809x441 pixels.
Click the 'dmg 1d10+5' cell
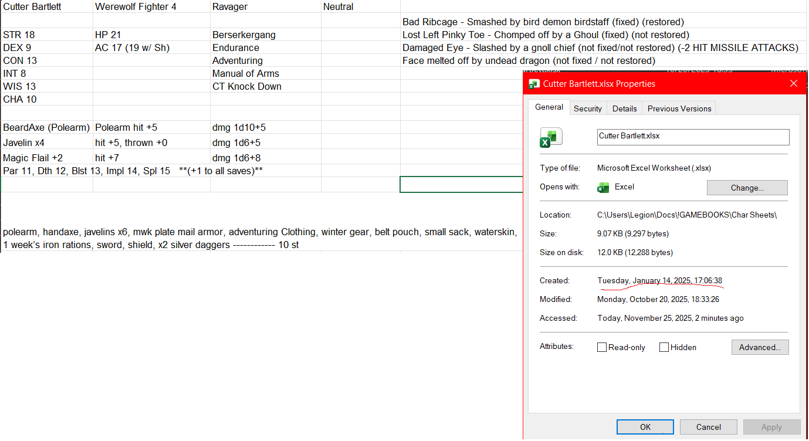click(x=266, y=127)
